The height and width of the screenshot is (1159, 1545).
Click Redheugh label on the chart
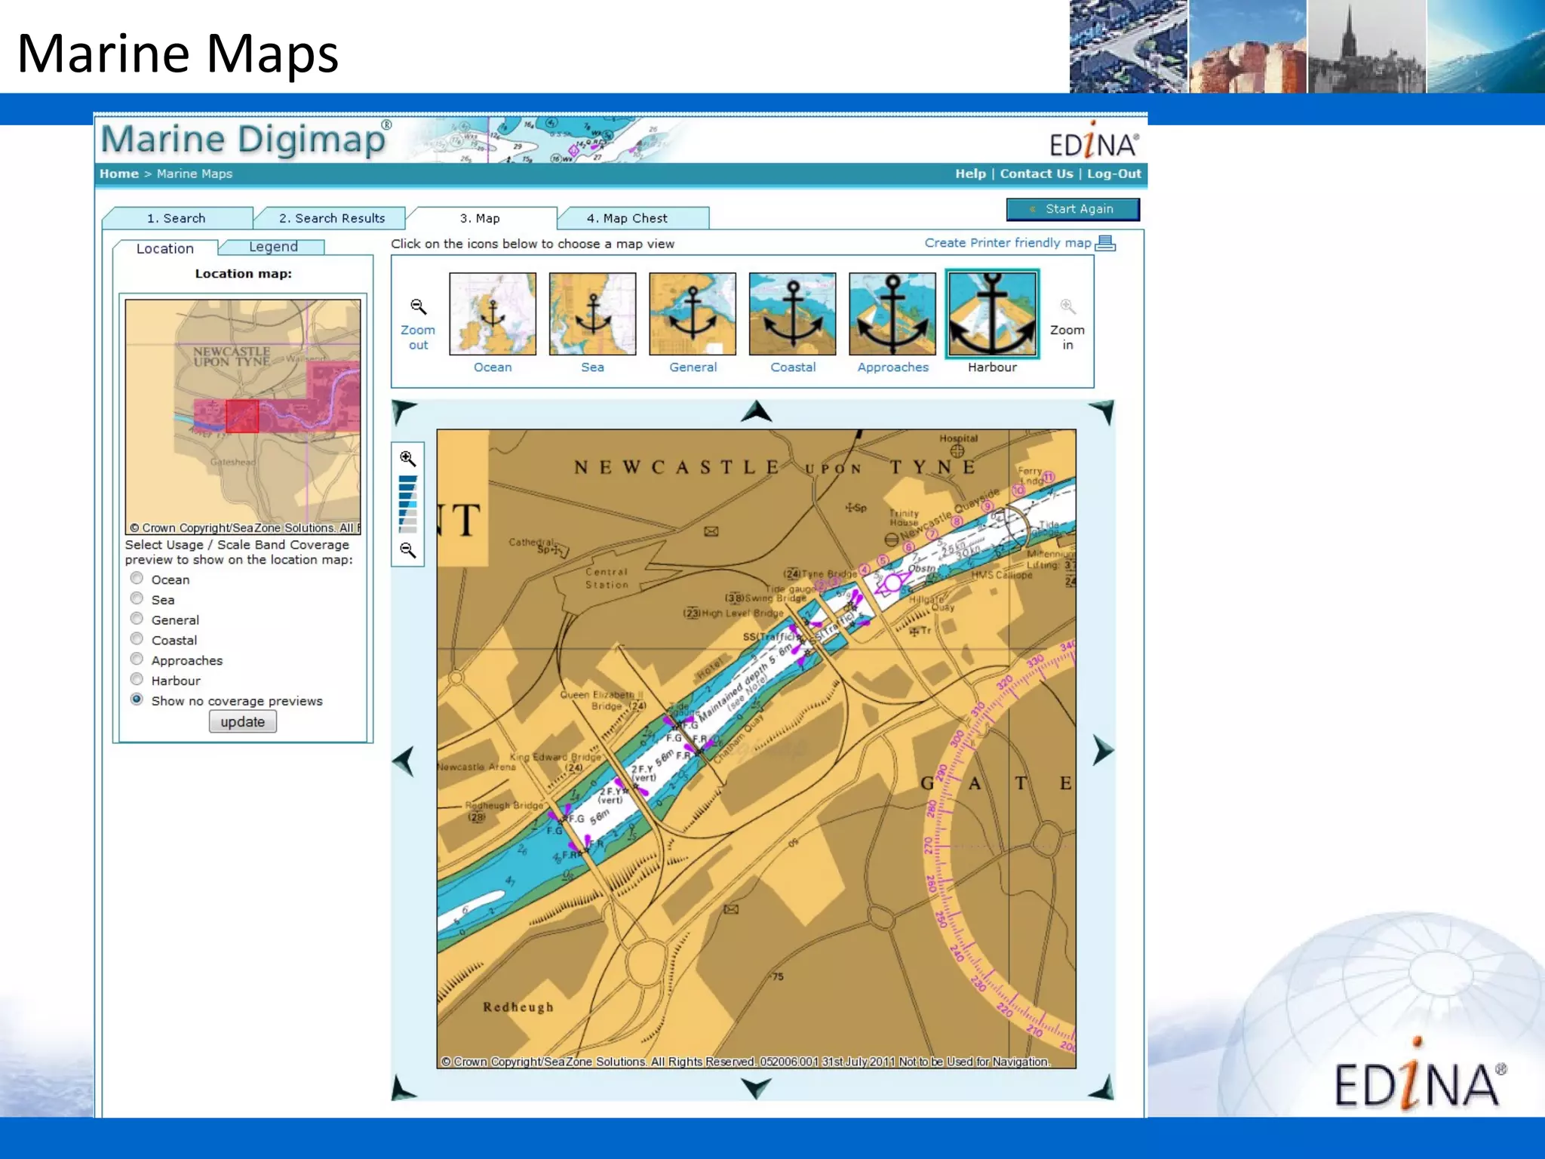518,1007
